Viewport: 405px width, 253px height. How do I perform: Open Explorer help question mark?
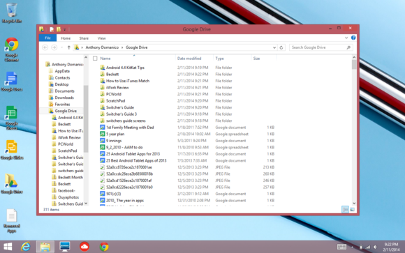(353, 38)
